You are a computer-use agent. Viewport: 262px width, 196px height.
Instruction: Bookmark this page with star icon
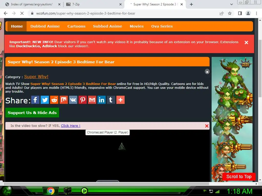[x=230, y=13]
